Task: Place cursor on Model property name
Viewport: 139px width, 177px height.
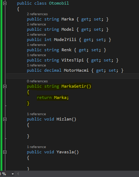Action: click(x=68, y=29)
